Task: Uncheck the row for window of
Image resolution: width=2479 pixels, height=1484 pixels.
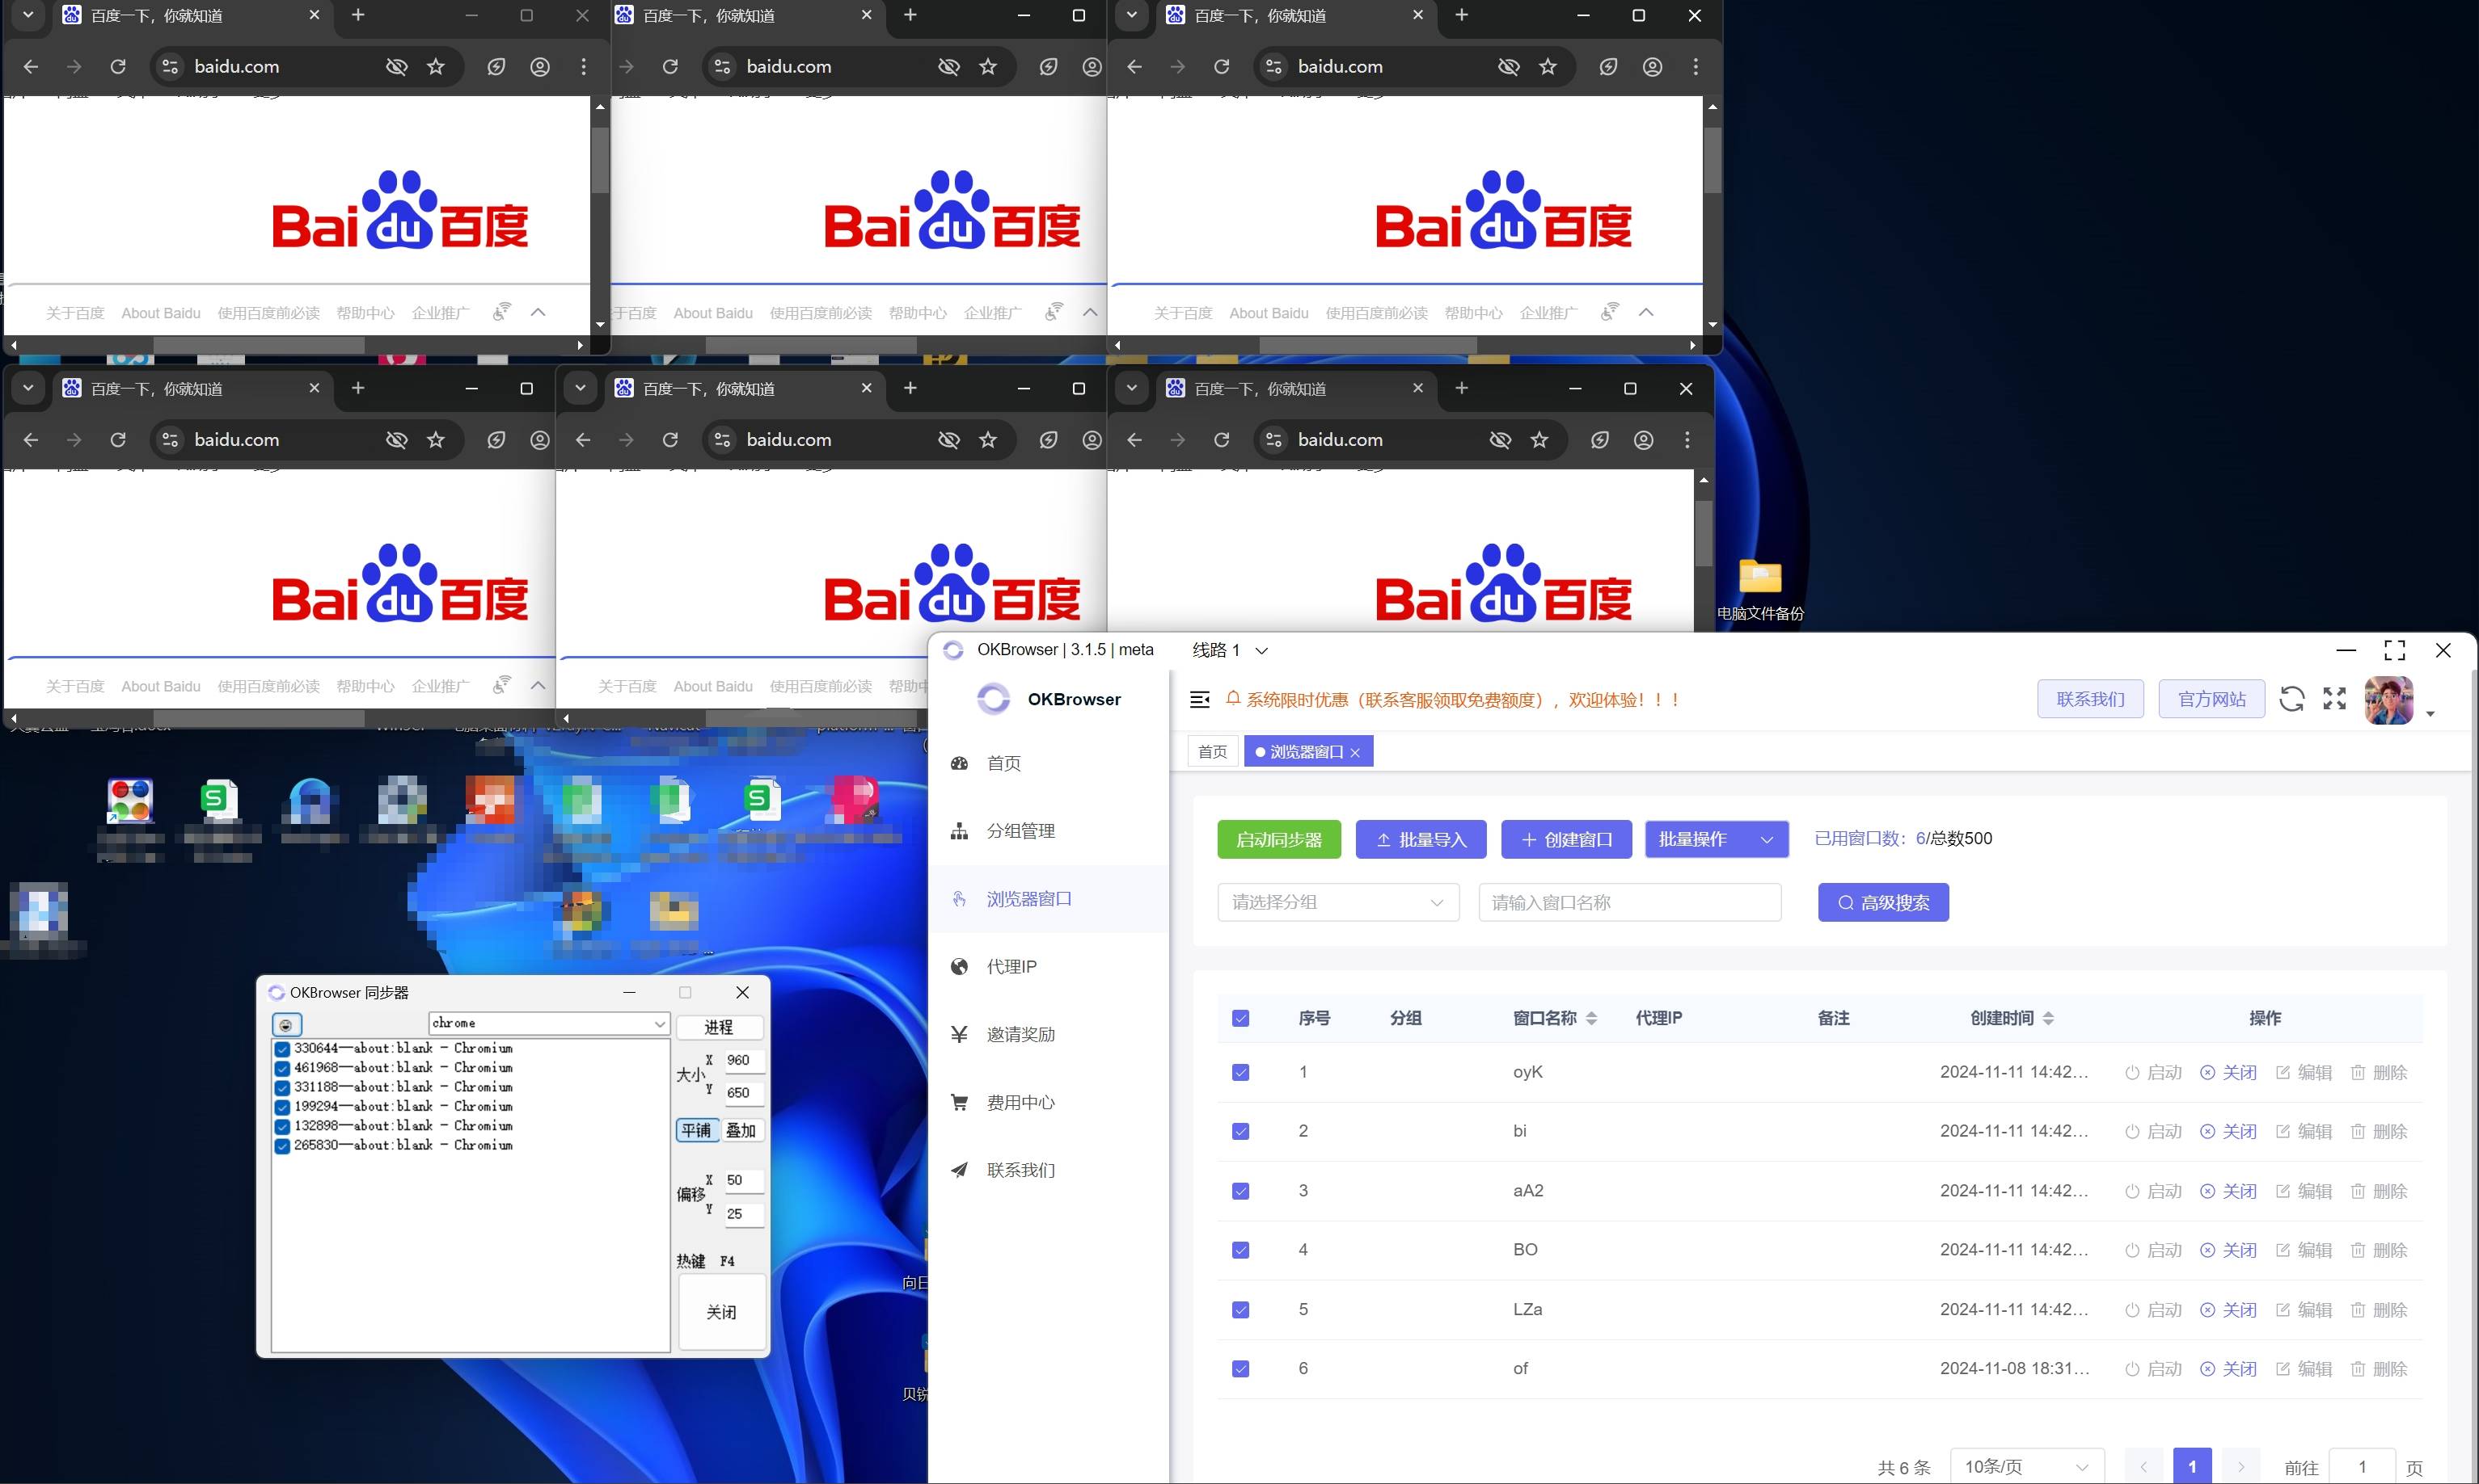Action: coord(1240,1368)
